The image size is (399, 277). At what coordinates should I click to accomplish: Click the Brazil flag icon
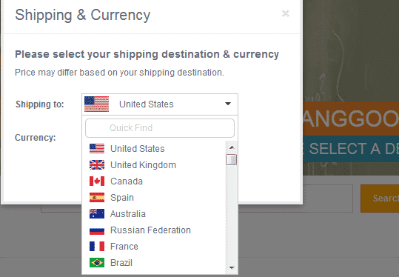click(97, 263)
